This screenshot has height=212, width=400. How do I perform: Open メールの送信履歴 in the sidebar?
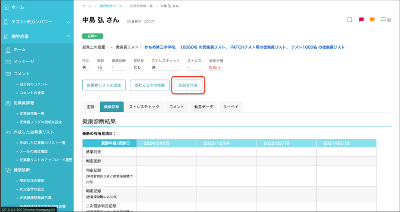coord(34,151)
